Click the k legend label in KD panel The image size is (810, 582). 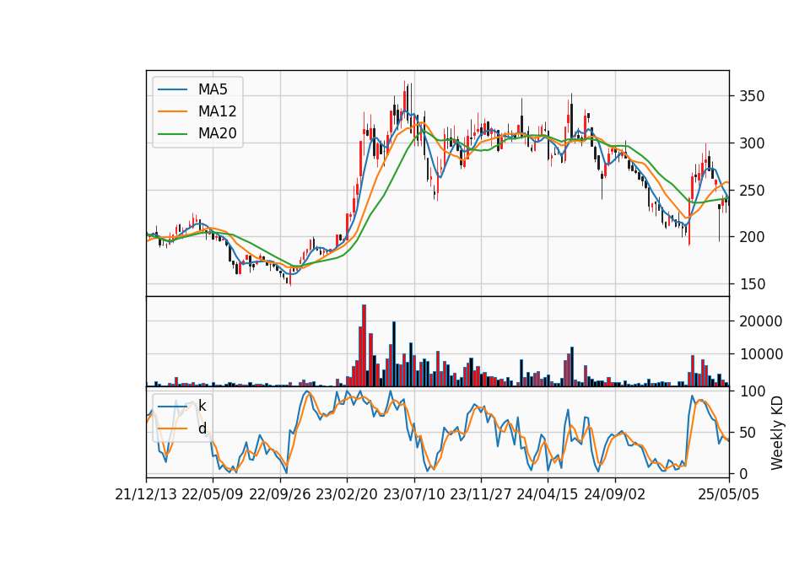202,407
